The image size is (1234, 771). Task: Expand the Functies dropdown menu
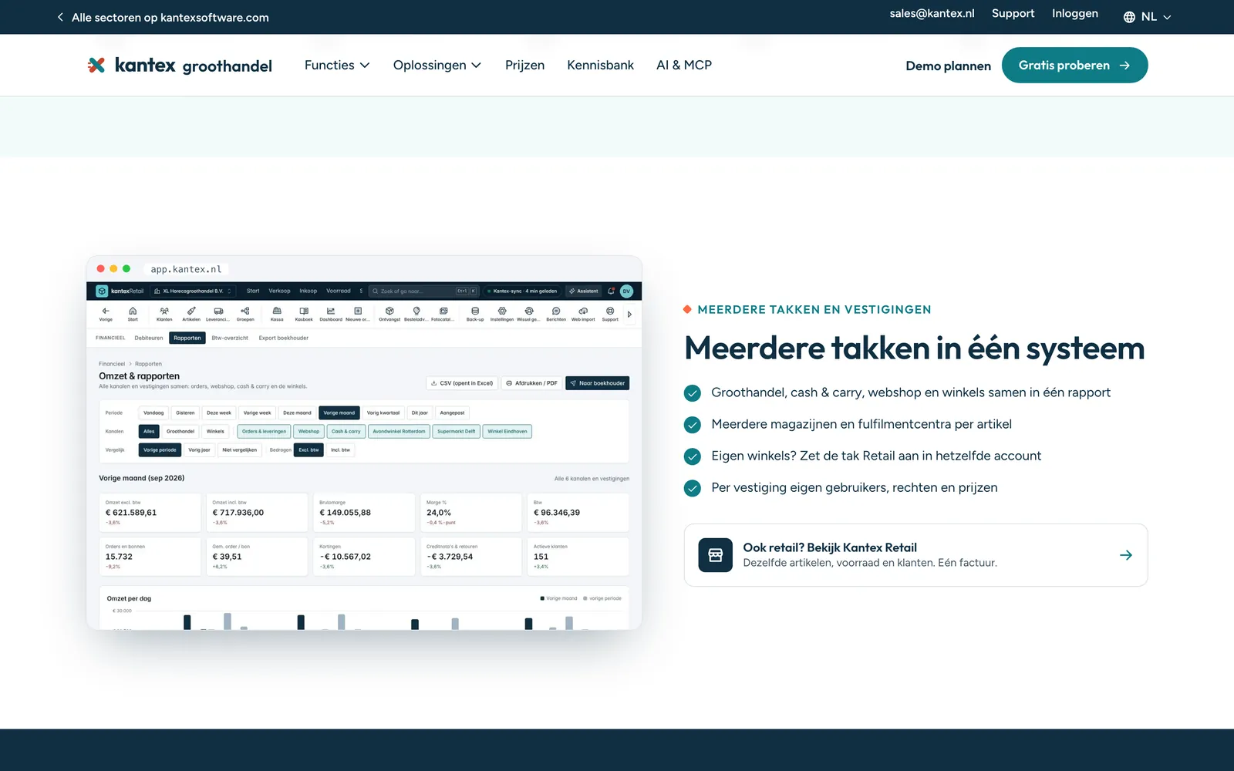(337, 66)
